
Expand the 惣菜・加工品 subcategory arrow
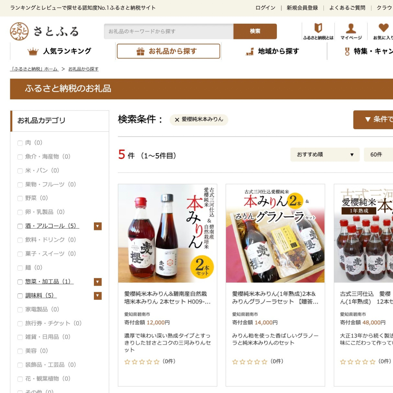[x=98, y=282]
